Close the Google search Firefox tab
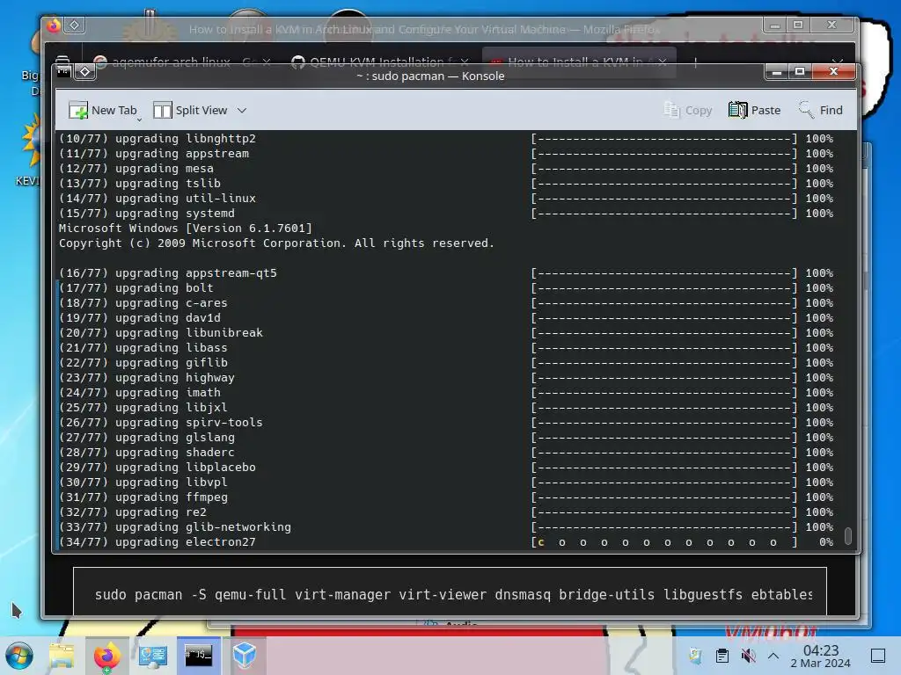 [266, 62]
